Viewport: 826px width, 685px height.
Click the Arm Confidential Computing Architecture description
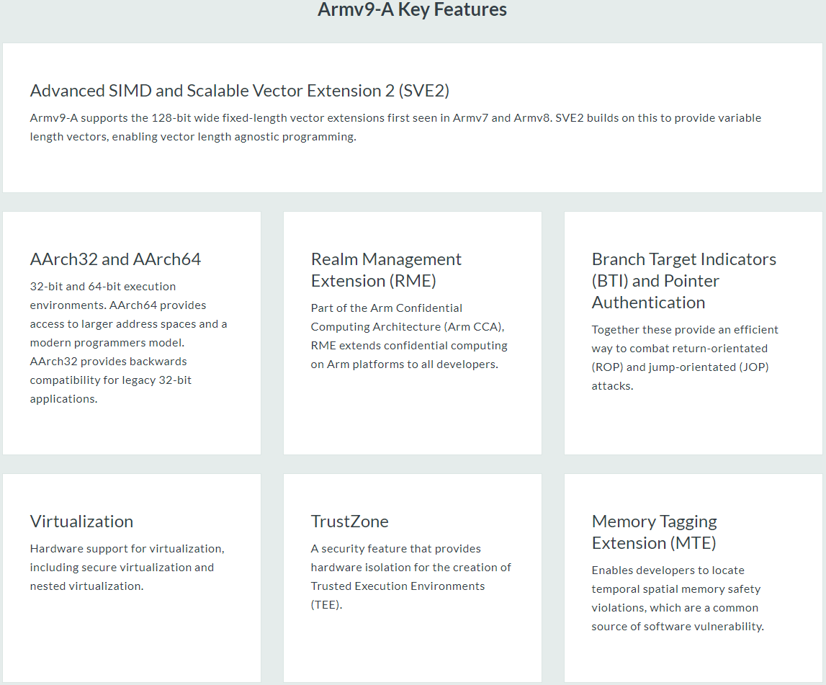409,336
